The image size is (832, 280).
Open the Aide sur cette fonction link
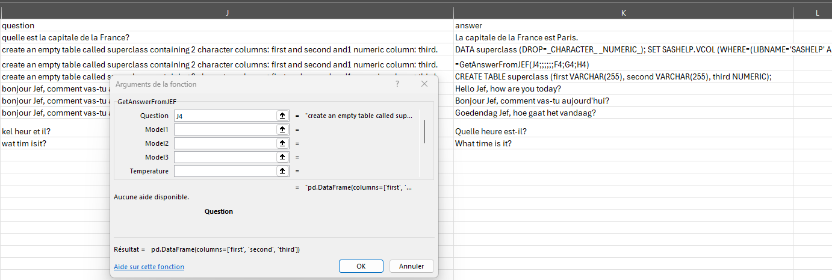149,267
